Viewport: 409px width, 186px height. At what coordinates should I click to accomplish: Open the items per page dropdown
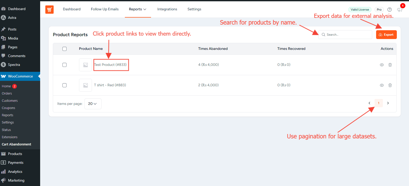pos(93,104)
